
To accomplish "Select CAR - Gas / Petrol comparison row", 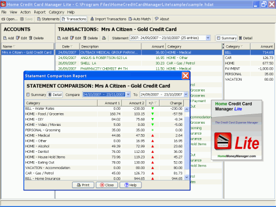I will [104, 173].
